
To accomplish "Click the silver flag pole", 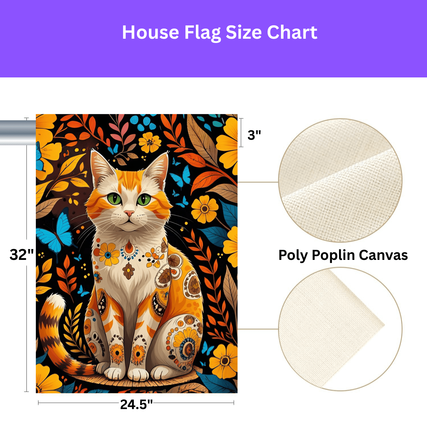I will pyautogui.click(x=18, y=133).
